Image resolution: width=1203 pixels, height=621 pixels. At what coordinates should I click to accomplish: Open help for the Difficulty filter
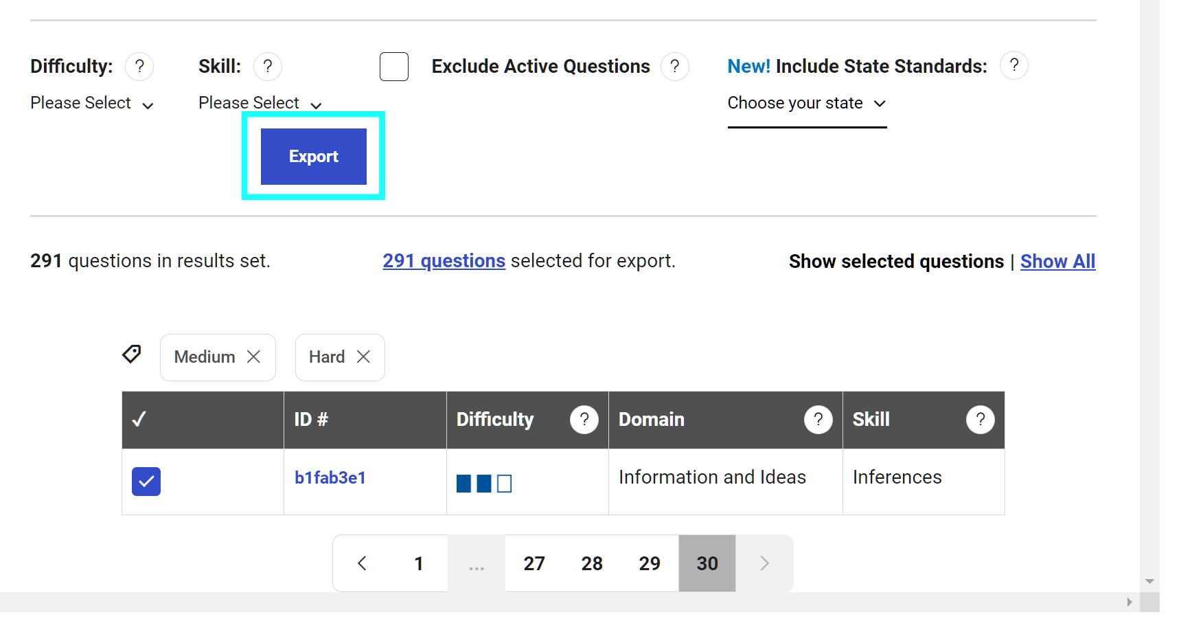[x=139, y=66]
